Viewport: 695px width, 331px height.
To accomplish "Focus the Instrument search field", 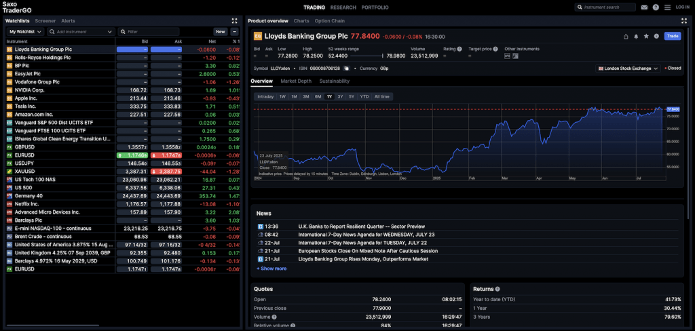I will (605, 7).
